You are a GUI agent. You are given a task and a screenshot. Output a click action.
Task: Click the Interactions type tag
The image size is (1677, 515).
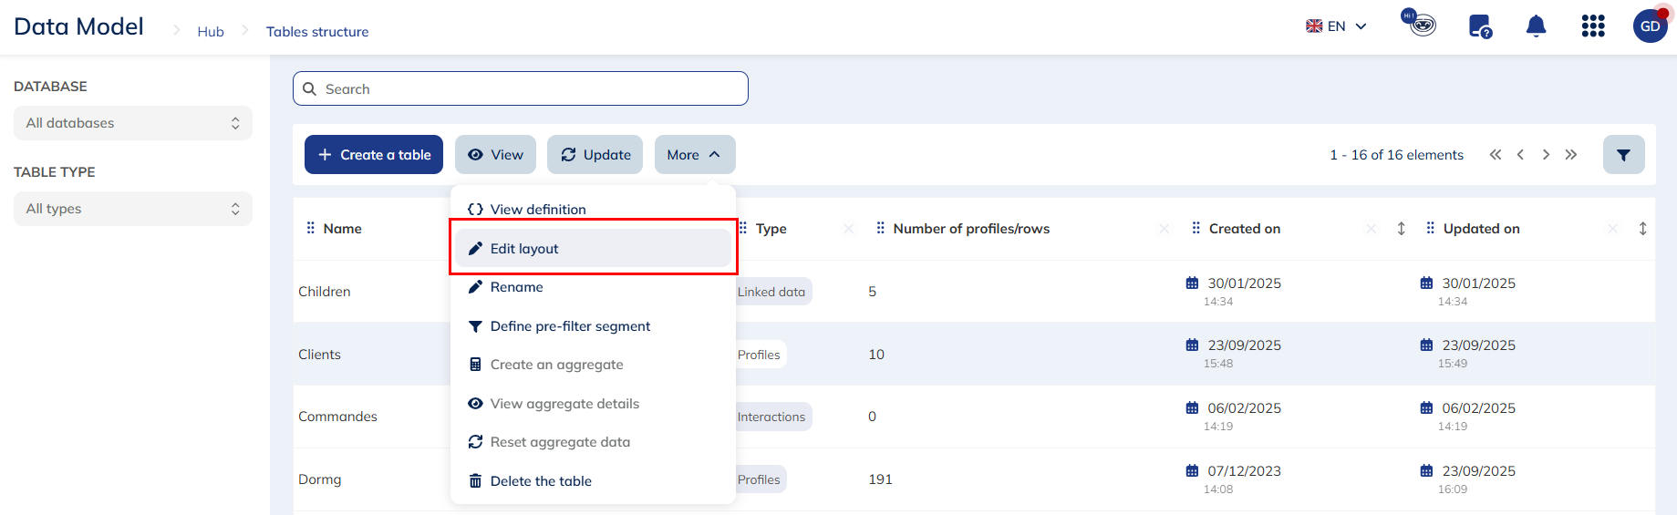(773, 417)
